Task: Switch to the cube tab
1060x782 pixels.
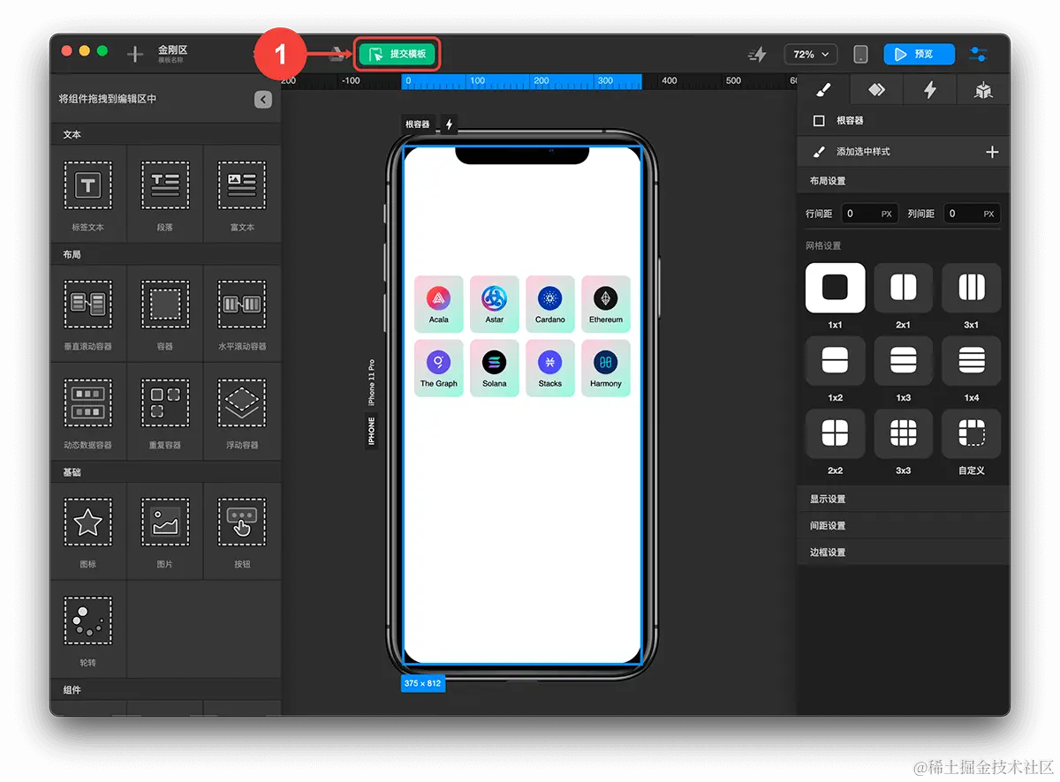Action: tap(982, 90)
